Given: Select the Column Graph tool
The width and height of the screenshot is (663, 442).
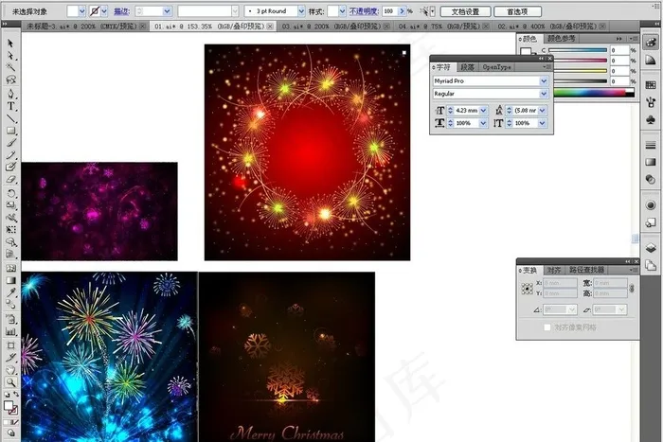Looking at the screenshot, I should click(x=10, y=331).
